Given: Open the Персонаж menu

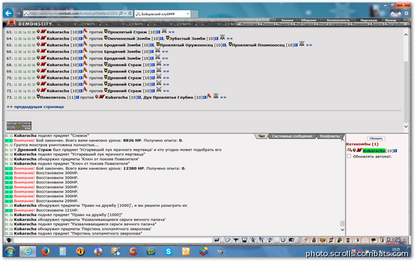Looking at the screenshot, I should (369, 20).
